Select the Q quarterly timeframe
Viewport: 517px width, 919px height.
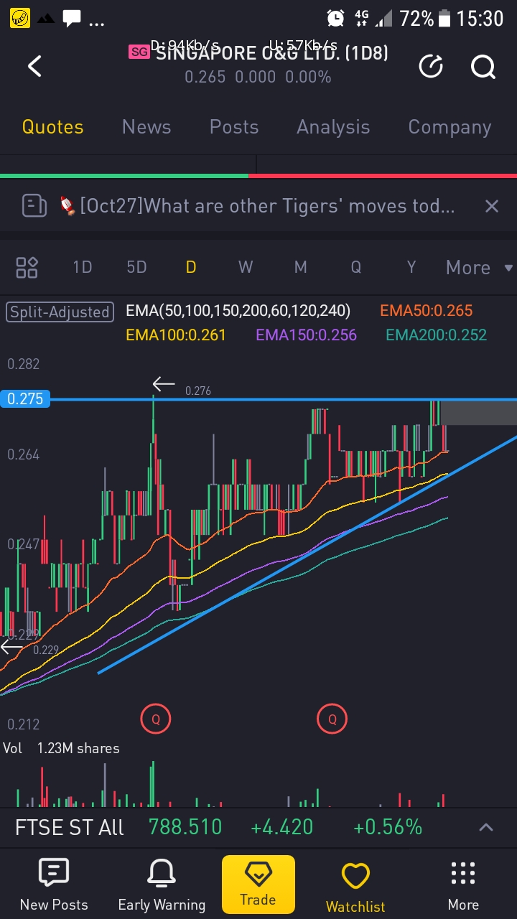click(355, 267)
